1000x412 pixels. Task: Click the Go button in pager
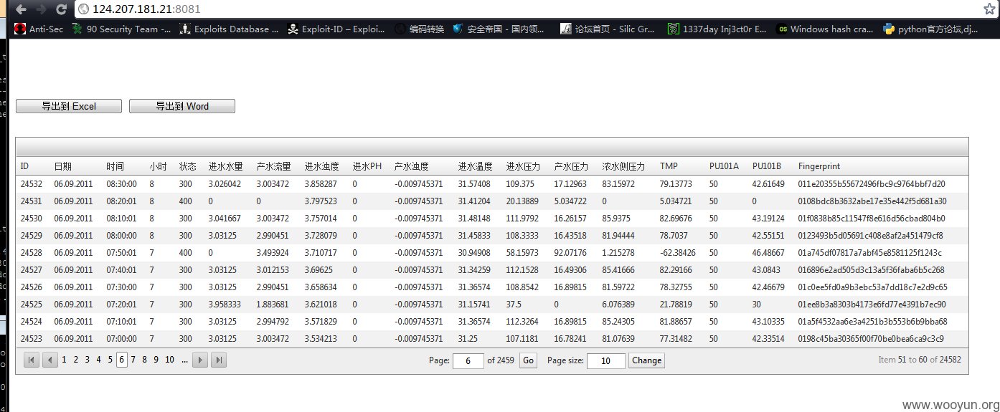click(529, 360)
